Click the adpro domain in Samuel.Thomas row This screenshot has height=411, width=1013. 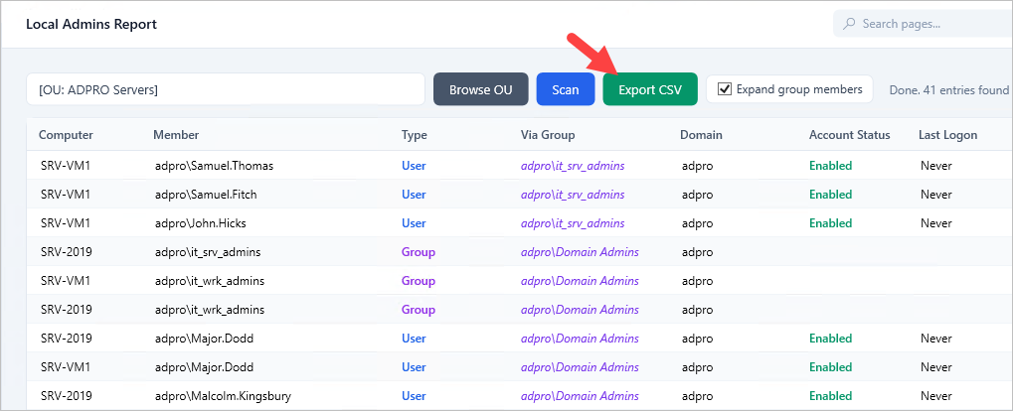tap(697, 166)
